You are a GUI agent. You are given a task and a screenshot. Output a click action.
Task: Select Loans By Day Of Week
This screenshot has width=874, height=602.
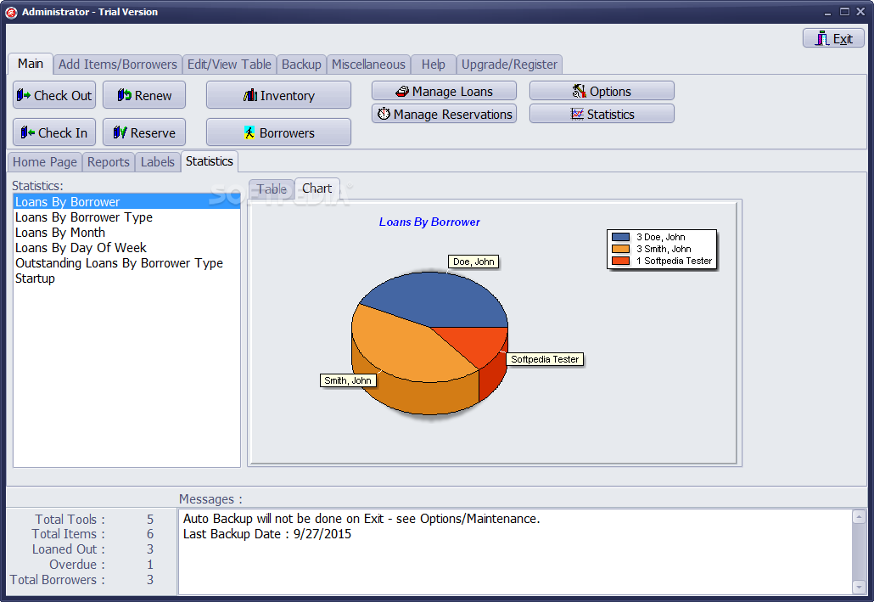(x=126, y=247)
